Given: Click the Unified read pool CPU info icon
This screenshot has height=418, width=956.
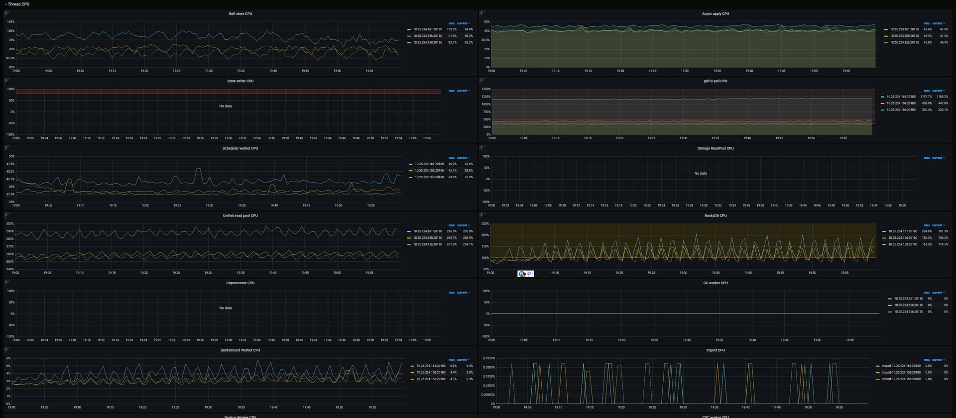Looking at the screenshot, I should (x=6, y=214).
